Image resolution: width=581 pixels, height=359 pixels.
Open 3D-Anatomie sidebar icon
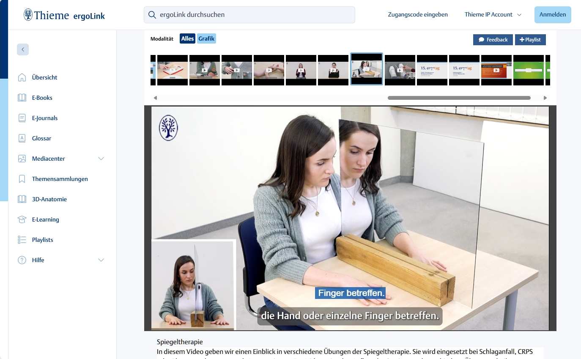pyautogui.click(x=22, y=199)
